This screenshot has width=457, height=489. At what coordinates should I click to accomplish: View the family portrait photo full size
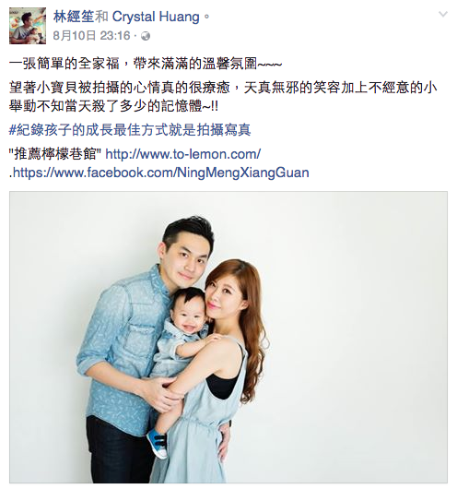click(228, 337)
